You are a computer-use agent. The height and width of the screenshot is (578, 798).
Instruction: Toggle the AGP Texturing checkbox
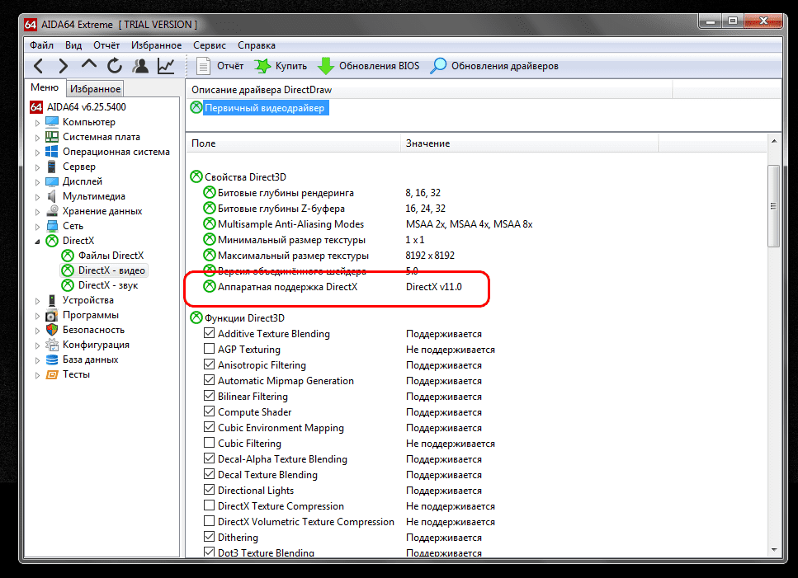pos(209,350)
